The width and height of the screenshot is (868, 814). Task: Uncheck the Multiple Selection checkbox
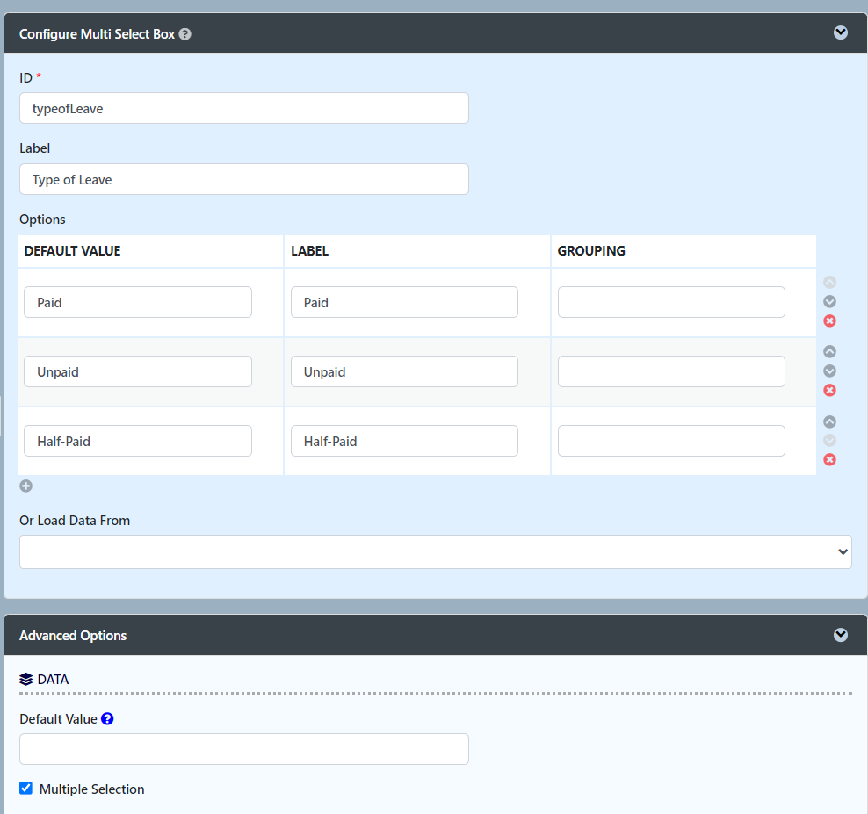click(x=26, y=789)
